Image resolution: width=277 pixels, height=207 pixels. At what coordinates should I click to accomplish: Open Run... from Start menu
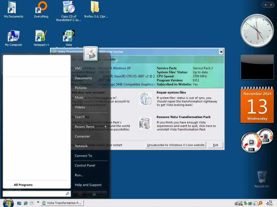pos(79,175)
